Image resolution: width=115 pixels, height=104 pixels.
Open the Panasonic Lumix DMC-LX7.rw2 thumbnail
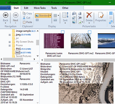[x=54, y=41]
